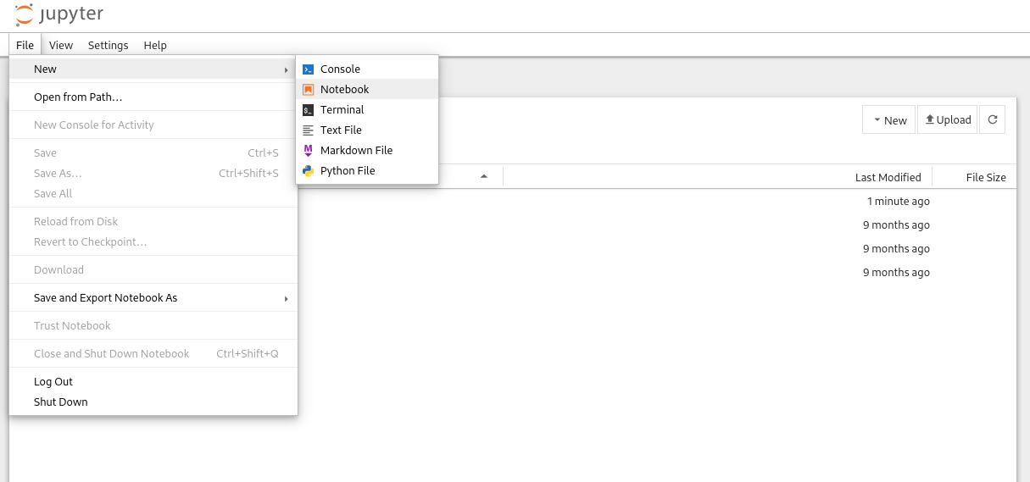This screenshot has width=1030, height=482.
Task: Select Log Out from the File menu
Action: (53, 382)
